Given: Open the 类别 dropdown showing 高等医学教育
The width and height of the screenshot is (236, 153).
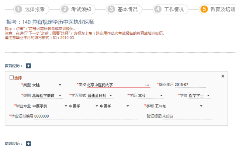Looking at the screenshot, I should (47, 95).
